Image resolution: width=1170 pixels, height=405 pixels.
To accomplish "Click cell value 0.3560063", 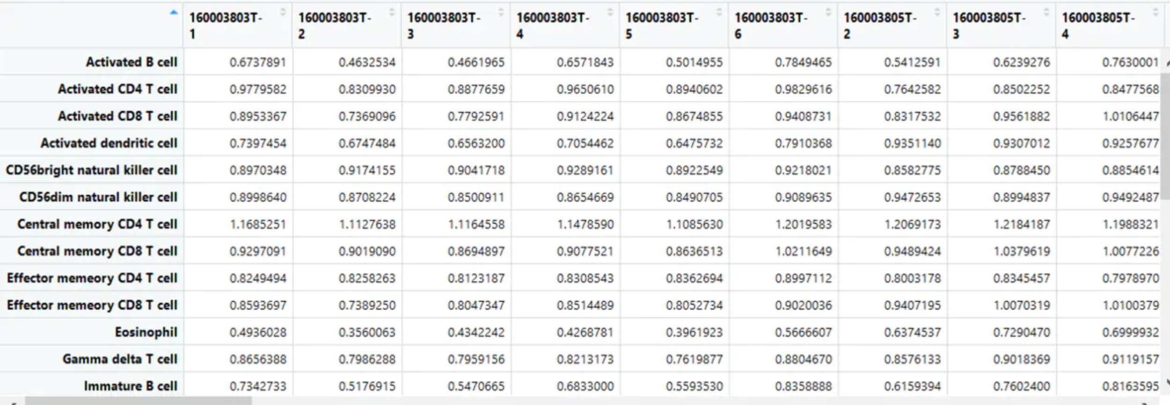I will tap(367, 333).
